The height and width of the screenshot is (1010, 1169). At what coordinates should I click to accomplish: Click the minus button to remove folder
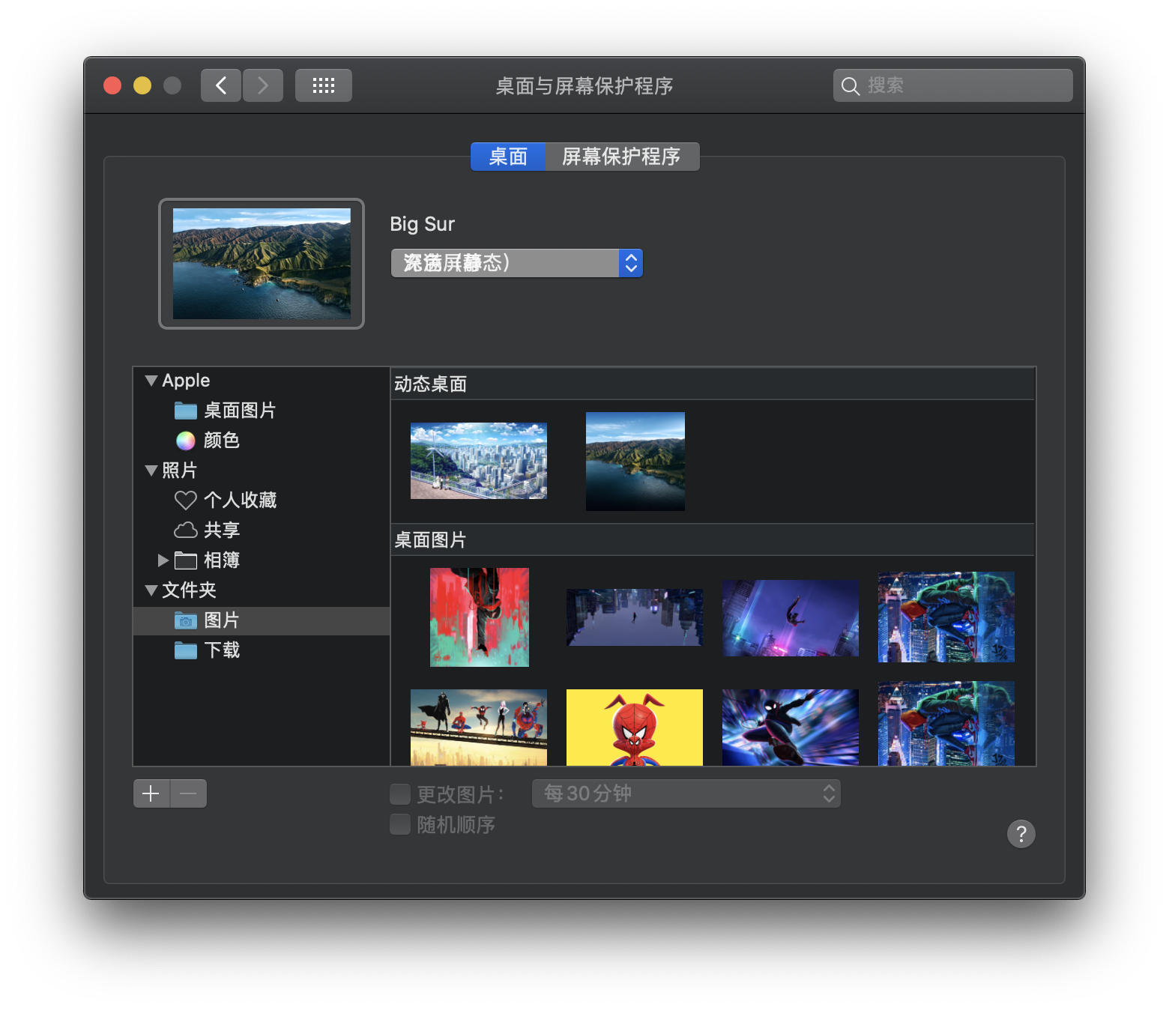[189, 793]
